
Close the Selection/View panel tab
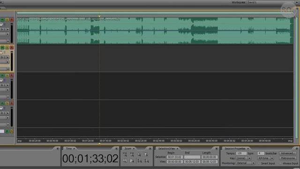click(177, 149)
